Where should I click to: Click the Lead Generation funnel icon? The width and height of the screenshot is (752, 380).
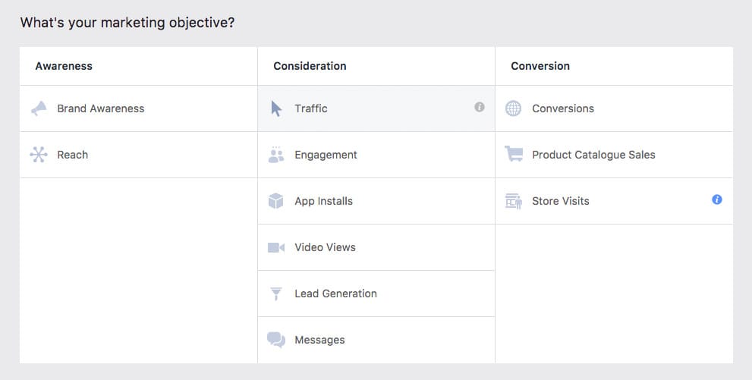coord(276,294)
